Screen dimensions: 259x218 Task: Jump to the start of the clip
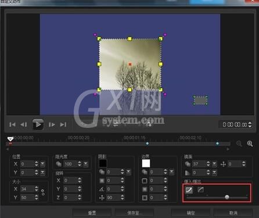pos(12,124)
